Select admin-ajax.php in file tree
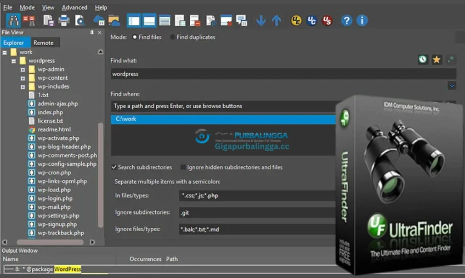465x278 pixels. (x=58, y=104)
